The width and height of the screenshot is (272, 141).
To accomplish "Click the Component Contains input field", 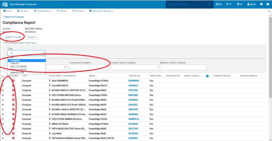I will pos(89,67).
